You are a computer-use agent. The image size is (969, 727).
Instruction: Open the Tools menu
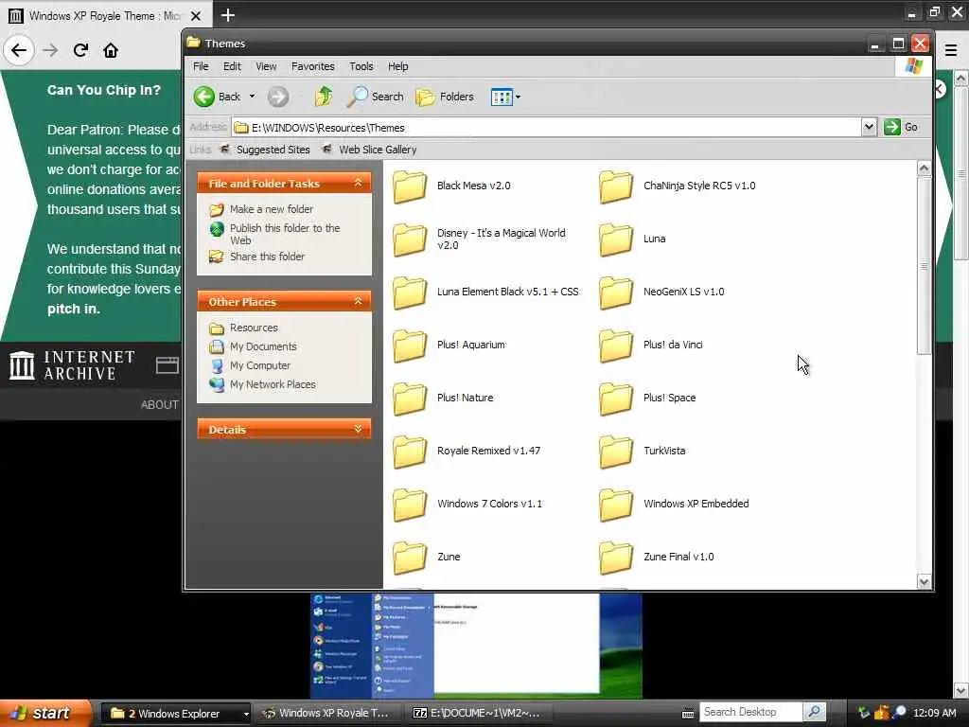coord(361,66)
